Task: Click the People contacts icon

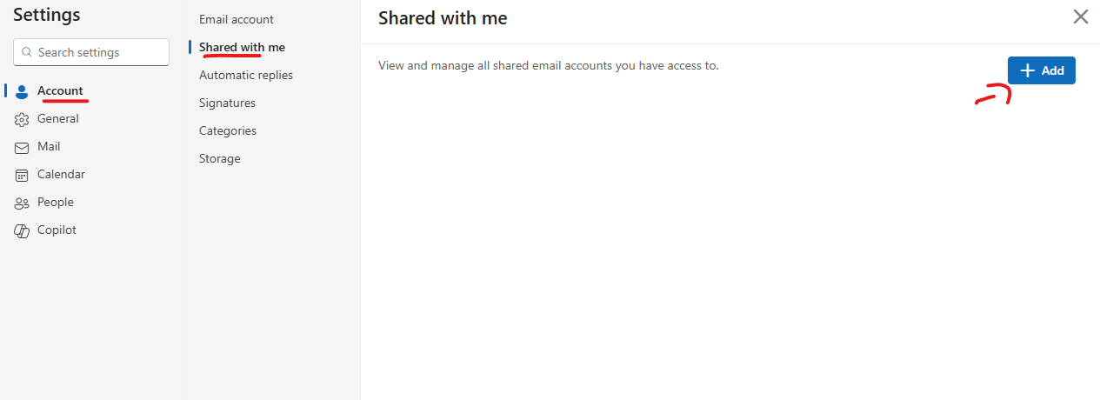Action: pyautogui.click(x=23, y=203)
